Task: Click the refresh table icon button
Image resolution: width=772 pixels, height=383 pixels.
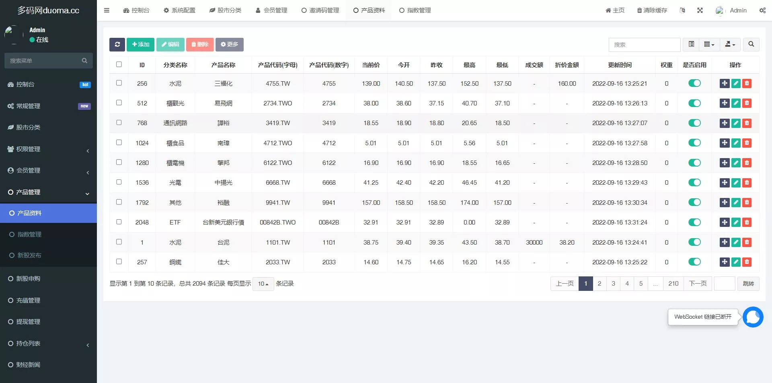Action: (117, 45)
